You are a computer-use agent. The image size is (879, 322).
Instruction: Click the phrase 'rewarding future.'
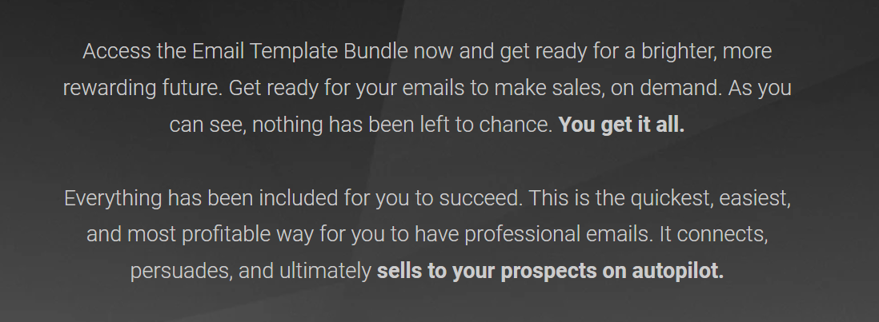(x=142, y=89)
